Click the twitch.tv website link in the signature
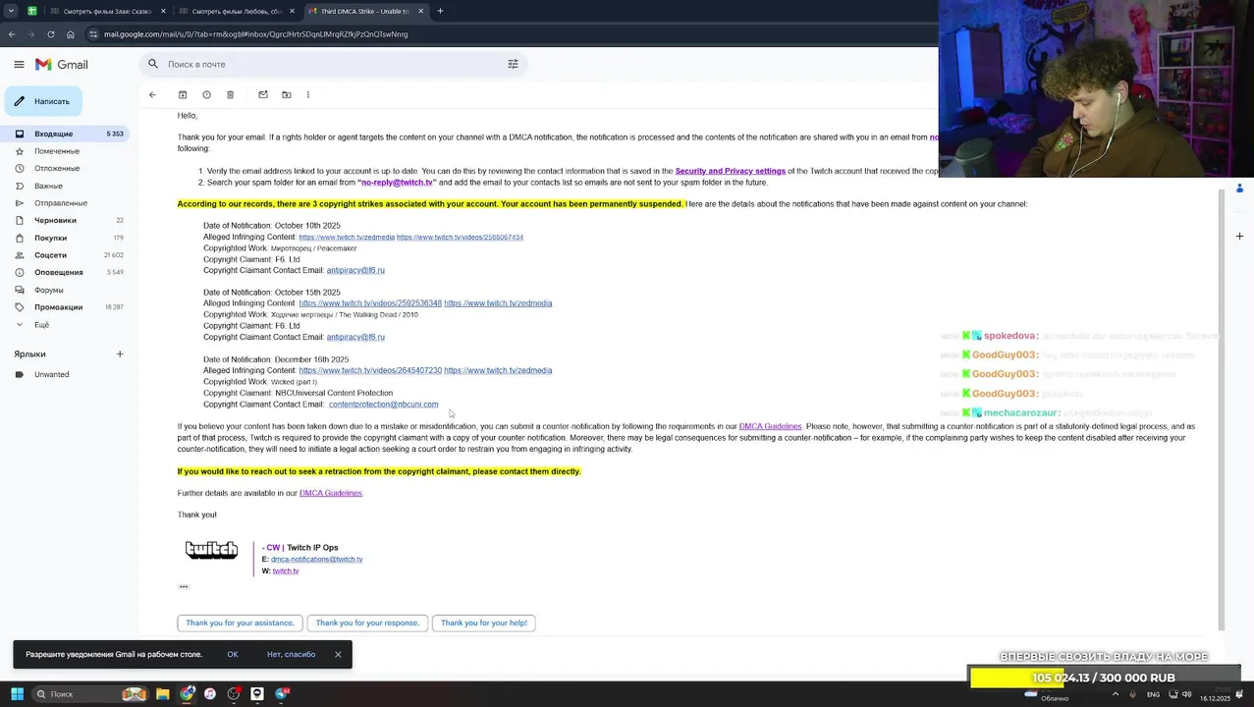This screenshot has height=707, width=1254. [286, 571]
